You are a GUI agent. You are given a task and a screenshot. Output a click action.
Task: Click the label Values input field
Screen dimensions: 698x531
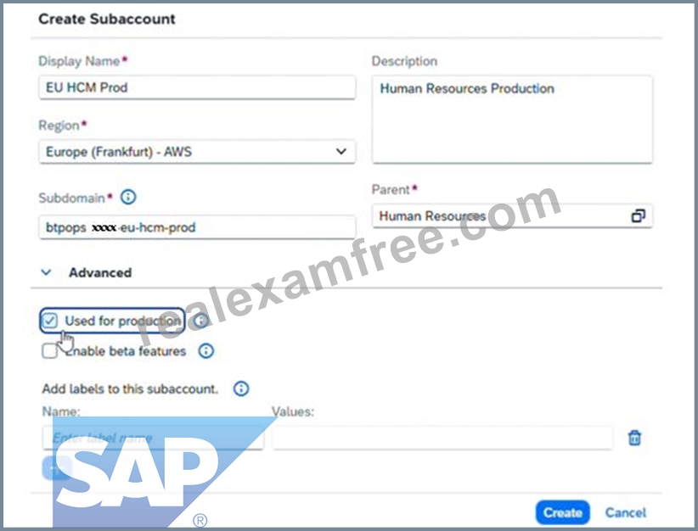click(x=442, y=438)
